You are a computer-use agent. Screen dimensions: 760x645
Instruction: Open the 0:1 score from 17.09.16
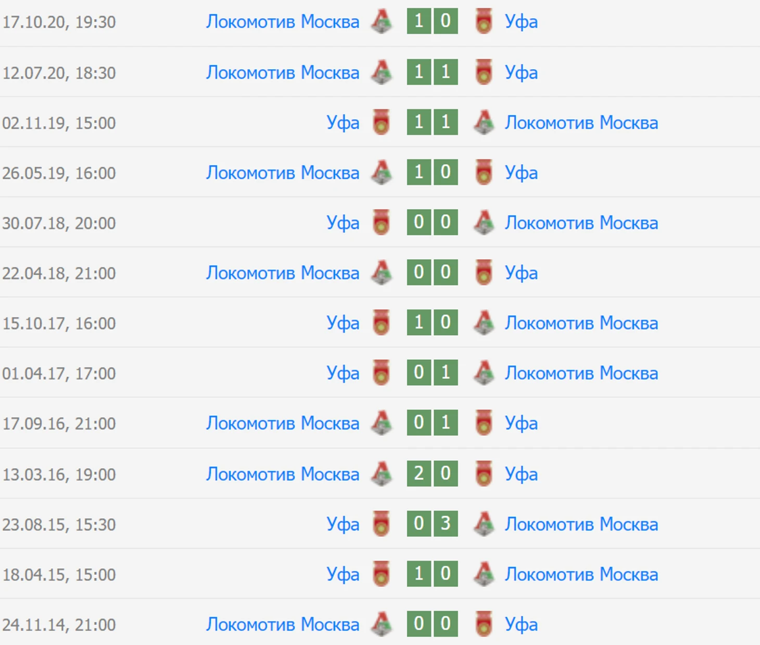(432, 423)
